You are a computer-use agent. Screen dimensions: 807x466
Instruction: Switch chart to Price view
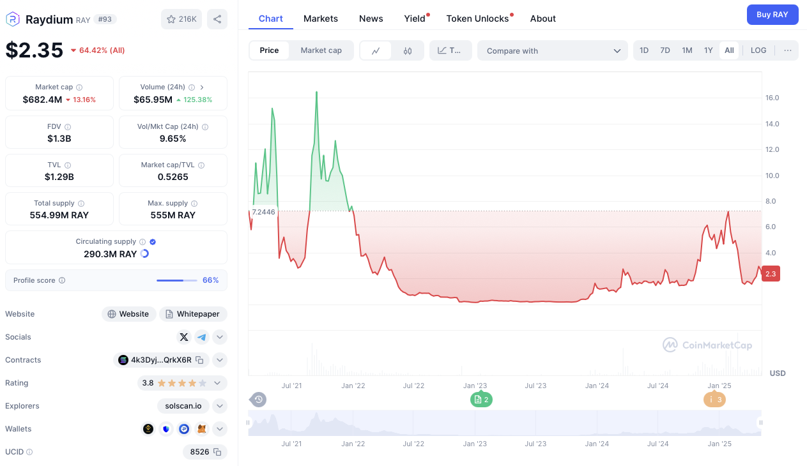(x=269, y=50)
